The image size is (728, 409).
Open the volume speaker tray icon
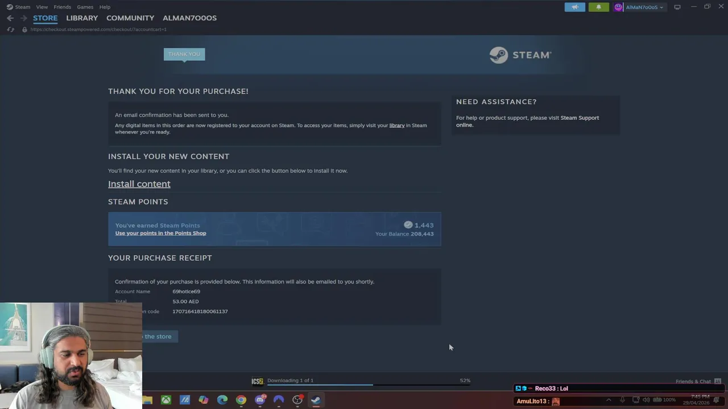pos(646,400)
